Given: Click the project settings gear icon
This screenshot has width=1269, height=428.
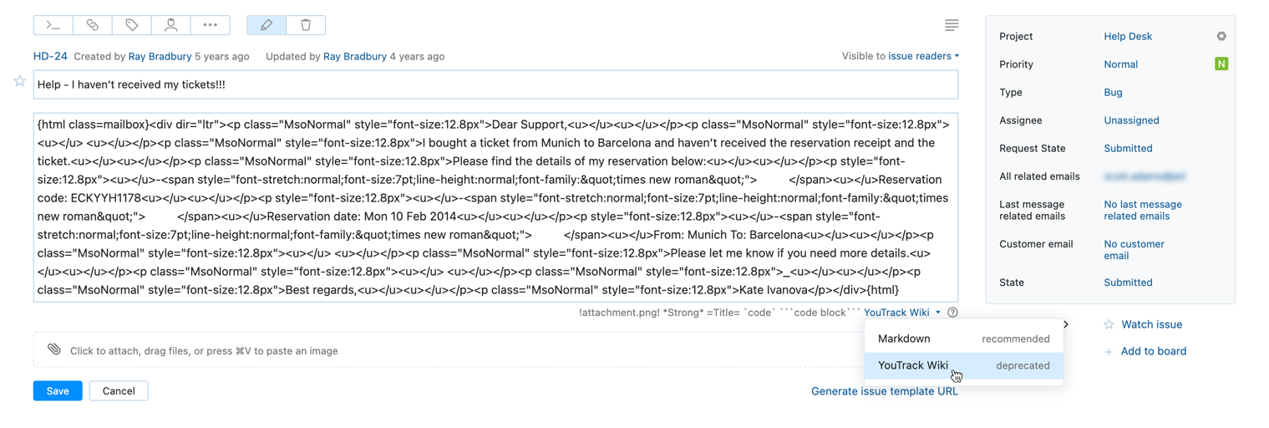Looking at the screenshot, I should tap(1221, 37).
